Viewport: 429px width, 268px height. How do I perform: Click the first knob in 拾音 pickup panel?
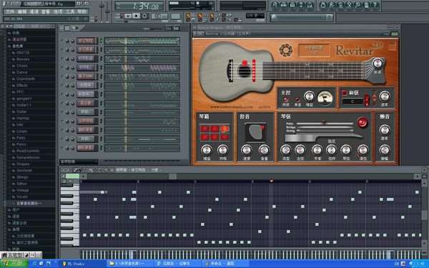tap(246, 150)
